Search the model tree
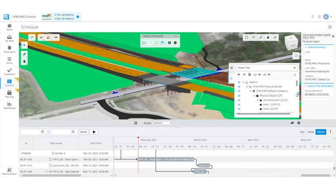This screenshot has width=336, height=189. [x=295, y=75]
